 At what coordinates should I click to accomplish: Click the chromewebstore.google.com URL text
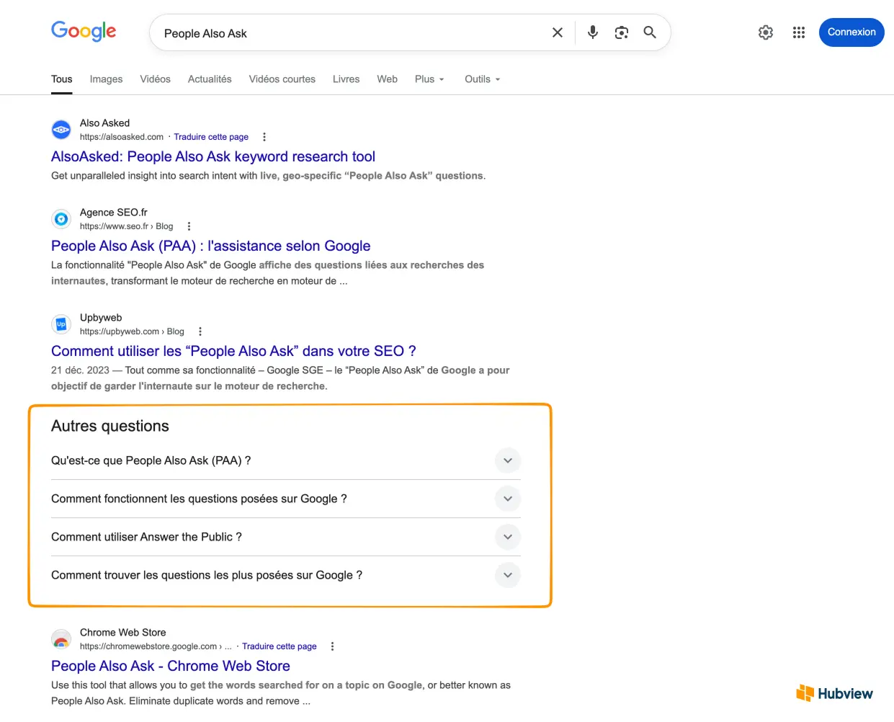click(156, 646)
